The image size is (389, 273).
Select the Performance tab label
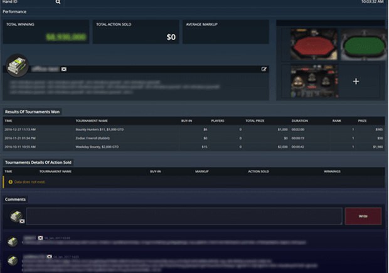(x=14, y=12)
